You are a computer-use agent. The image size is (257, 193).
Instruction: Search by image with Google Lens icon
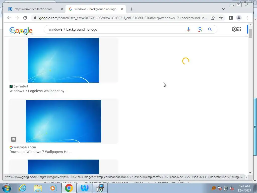200,29
